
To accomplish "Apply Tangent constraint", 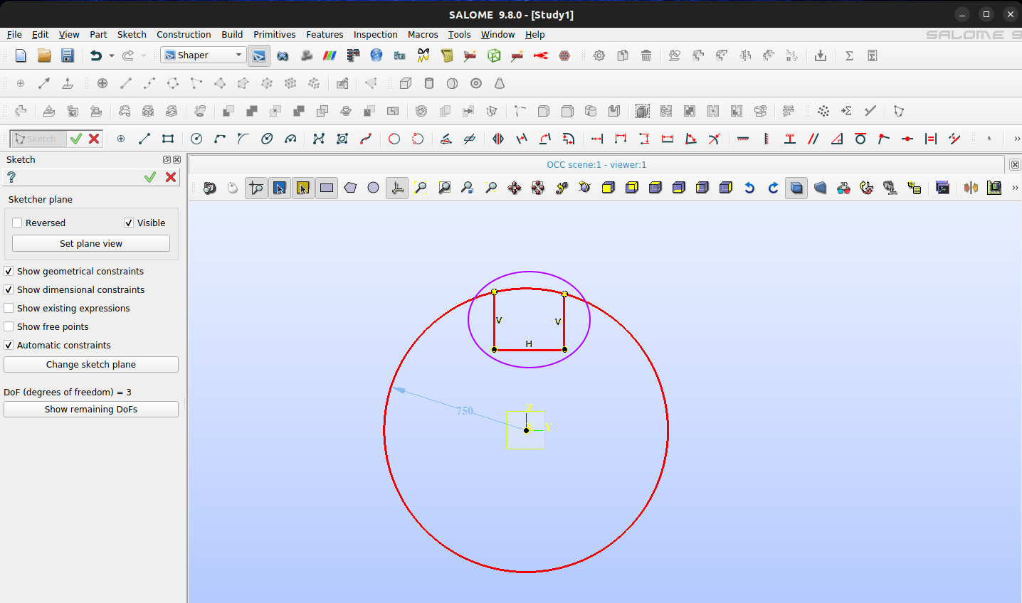I will 860,139.
